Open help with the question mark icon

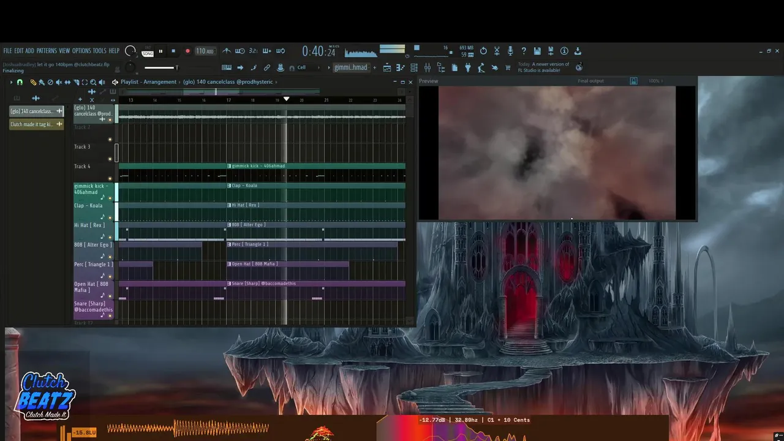pyautogui.click(x=524, y=51)
